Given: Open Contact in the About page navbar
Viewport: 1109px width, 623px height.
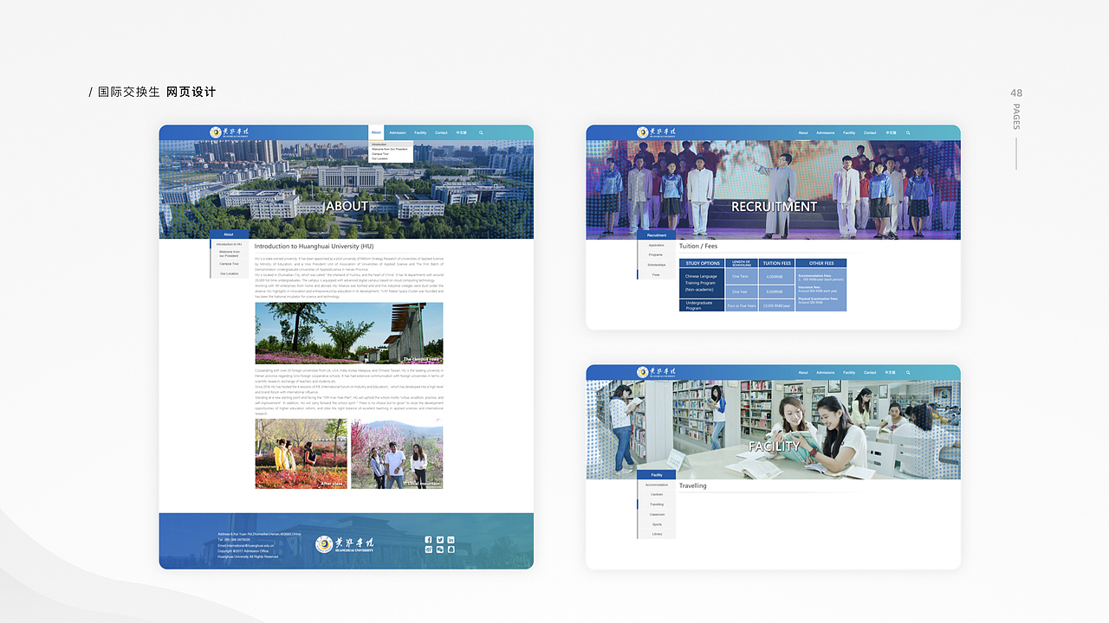Looking at the screenshot, I should [x=441, y=132].
